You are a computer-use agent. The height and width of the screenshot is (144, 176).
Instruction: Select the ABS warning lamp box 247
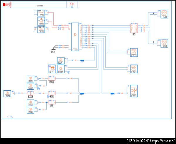(52, 69)
